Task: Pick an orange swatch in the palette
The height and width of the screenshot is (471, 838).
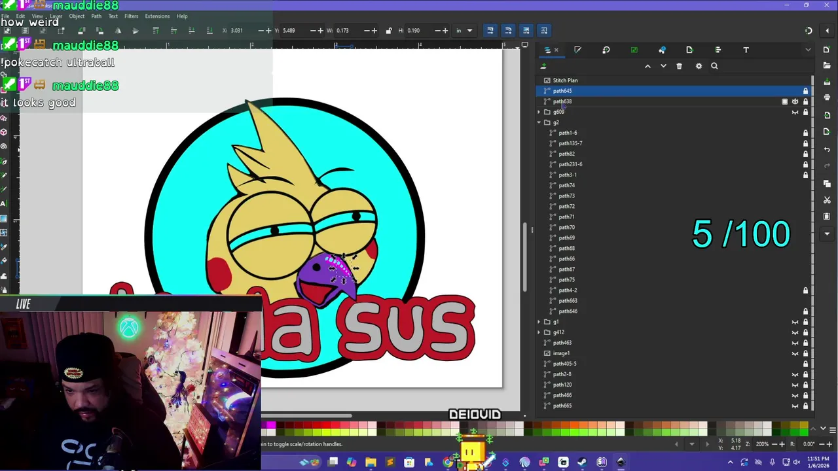Action: pyautogui.click(x=574, y=426)
